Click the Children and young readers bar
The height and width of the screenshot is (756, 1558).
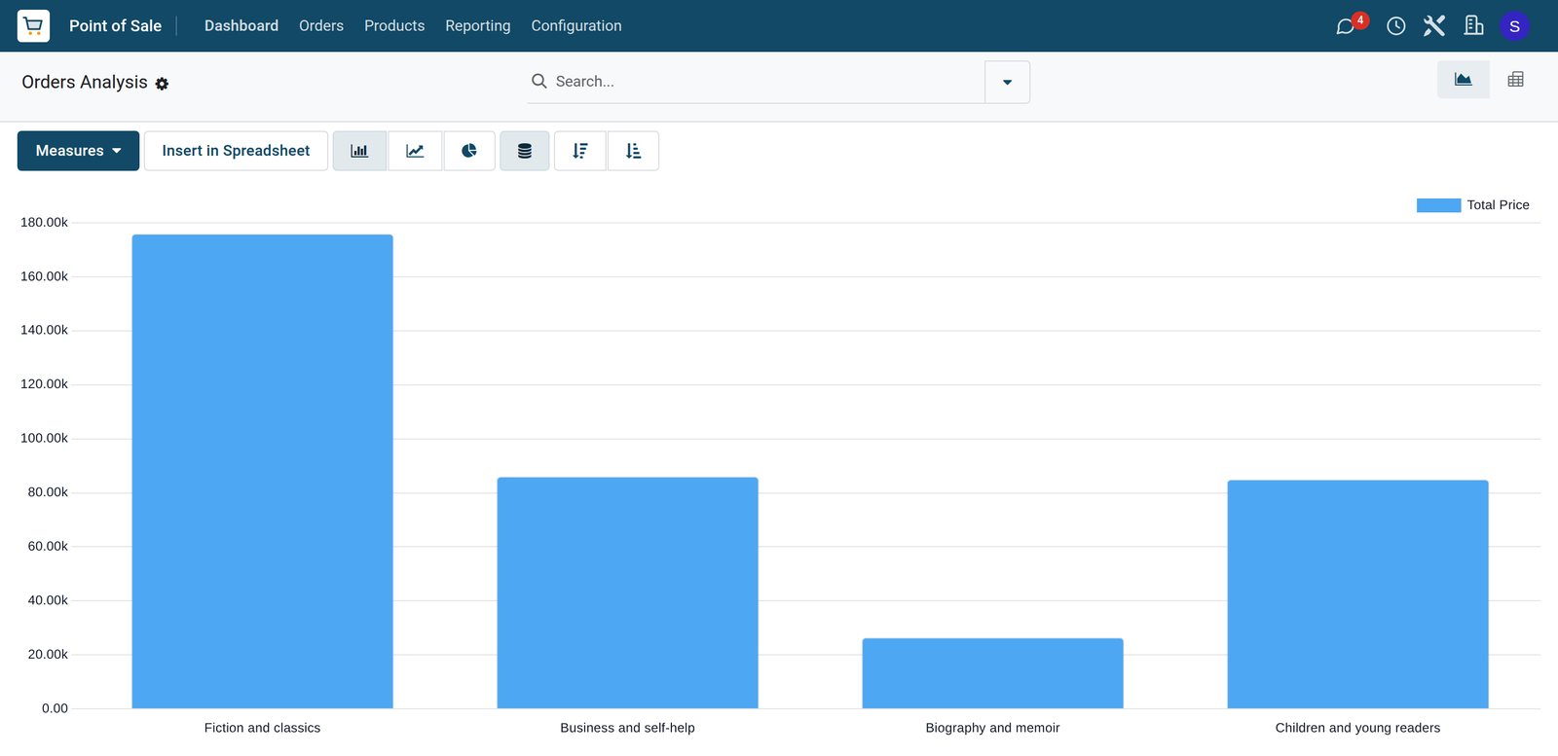(x=1358, y=594)
